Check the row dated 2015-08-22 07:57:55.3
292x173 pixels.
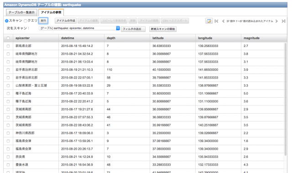(8, 117)
